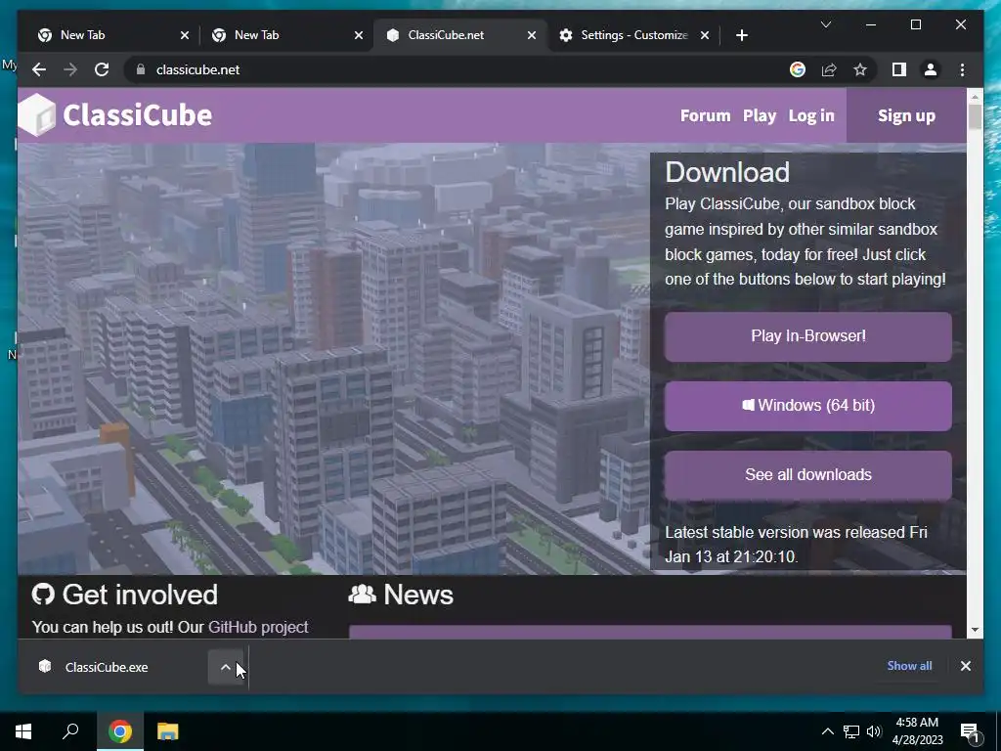This screenshot has width=1001, height=751.
Task: Expand options for ClassiCube.exe download
Action: point(226,667)
